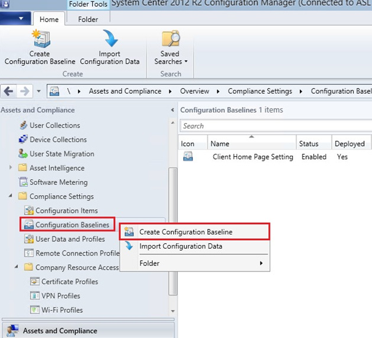Open the Device Collections node
The height and width of the screenshot is (338, 372).
click(58, 140)
